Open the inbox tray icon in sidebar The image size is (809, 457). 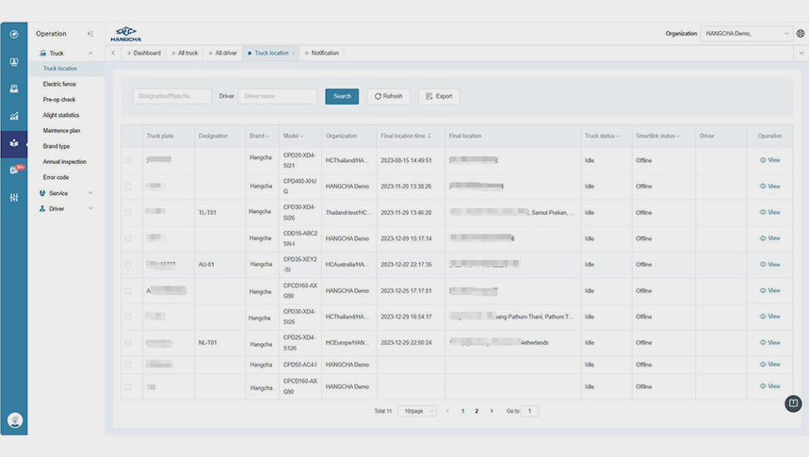pyautogui.click(x=14, y=89)
